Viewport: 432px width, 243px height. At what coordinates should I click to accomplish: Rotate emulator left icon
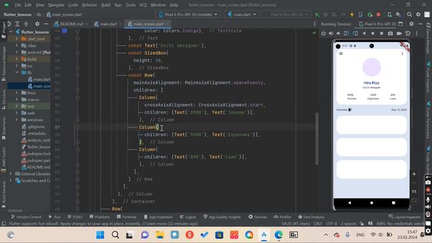tap(346, 33)
